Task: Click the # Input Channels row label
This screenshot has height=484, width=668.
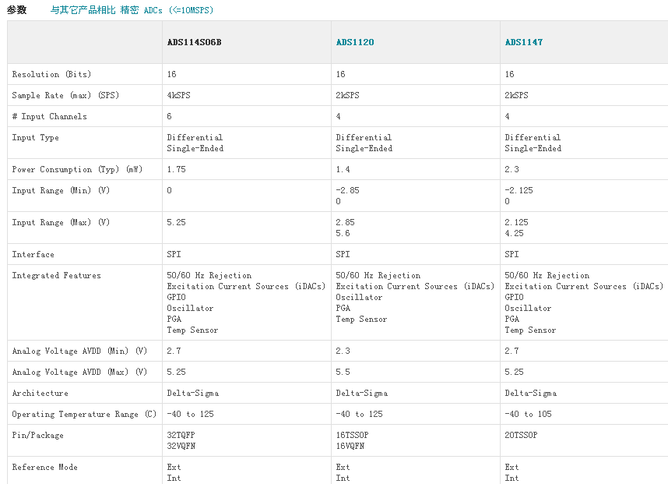Action: click(49, 116)
